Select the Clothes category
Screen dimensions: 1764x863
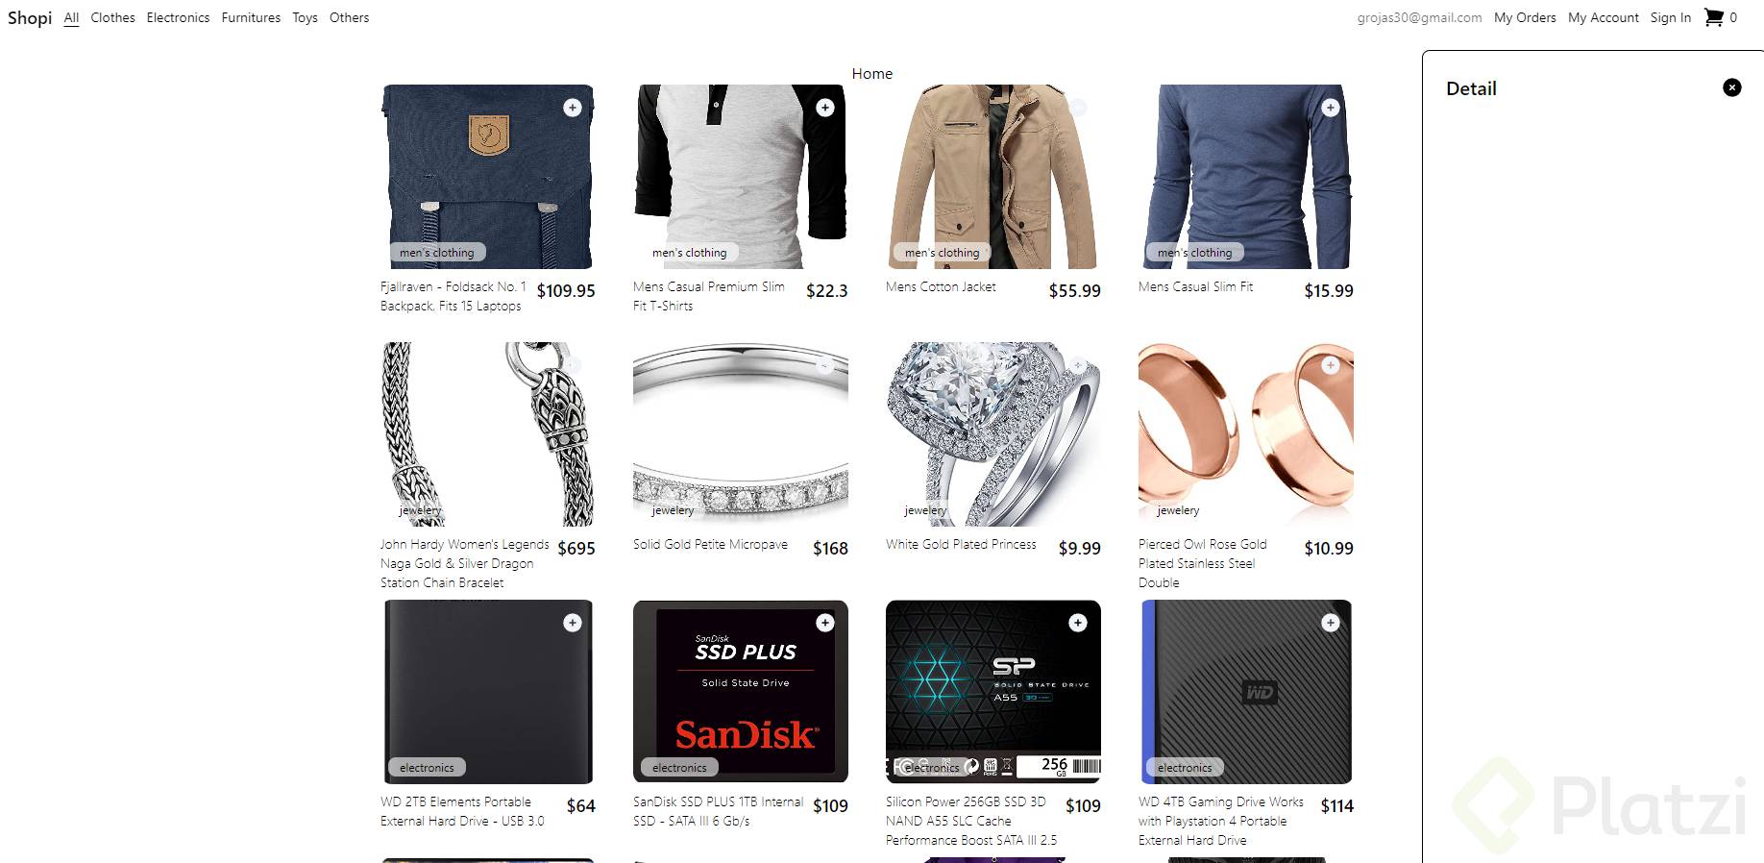click(x=112, y=17)
